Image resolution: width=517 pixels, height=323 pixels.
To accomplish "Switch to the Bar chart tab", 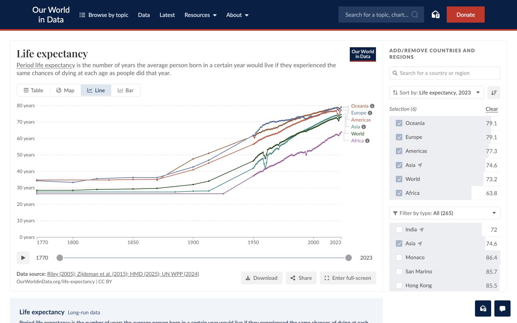I will tap(126, 90).
